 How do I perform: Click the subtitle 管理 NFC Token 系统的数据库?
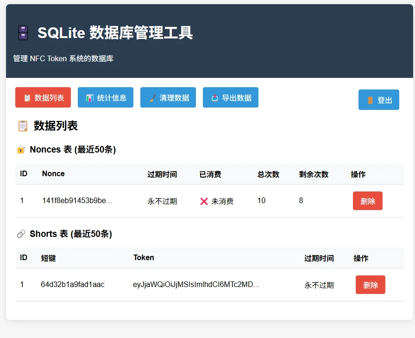point(63,58)
